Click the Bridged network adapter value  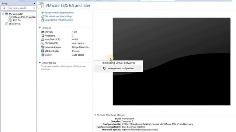tap(81, 47)
